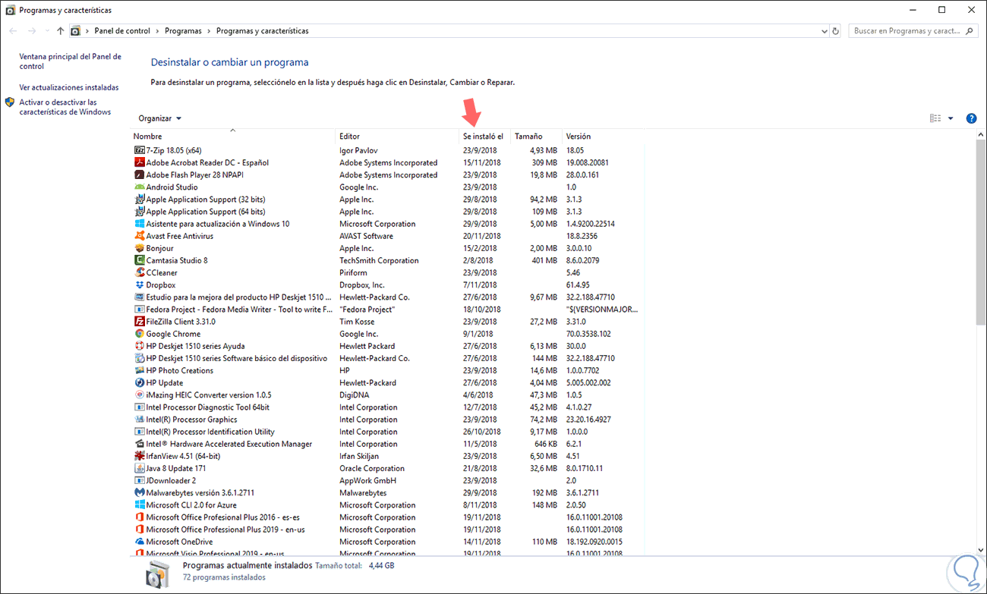
Task: Sort by the Se instaló el column
Action: pyautogui.click(x=484, y=137)
